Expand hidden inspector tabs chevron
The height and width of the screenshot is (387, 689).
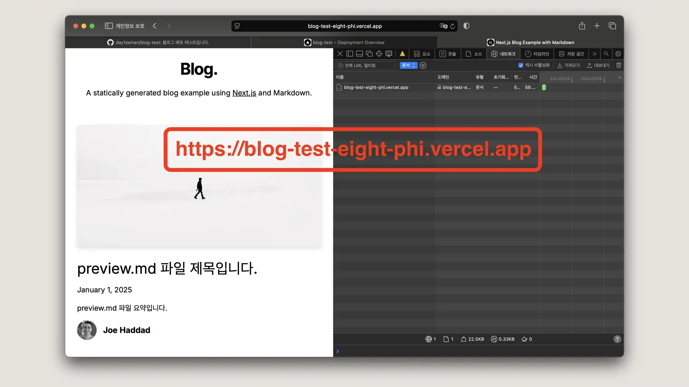[x=595, y=54]
